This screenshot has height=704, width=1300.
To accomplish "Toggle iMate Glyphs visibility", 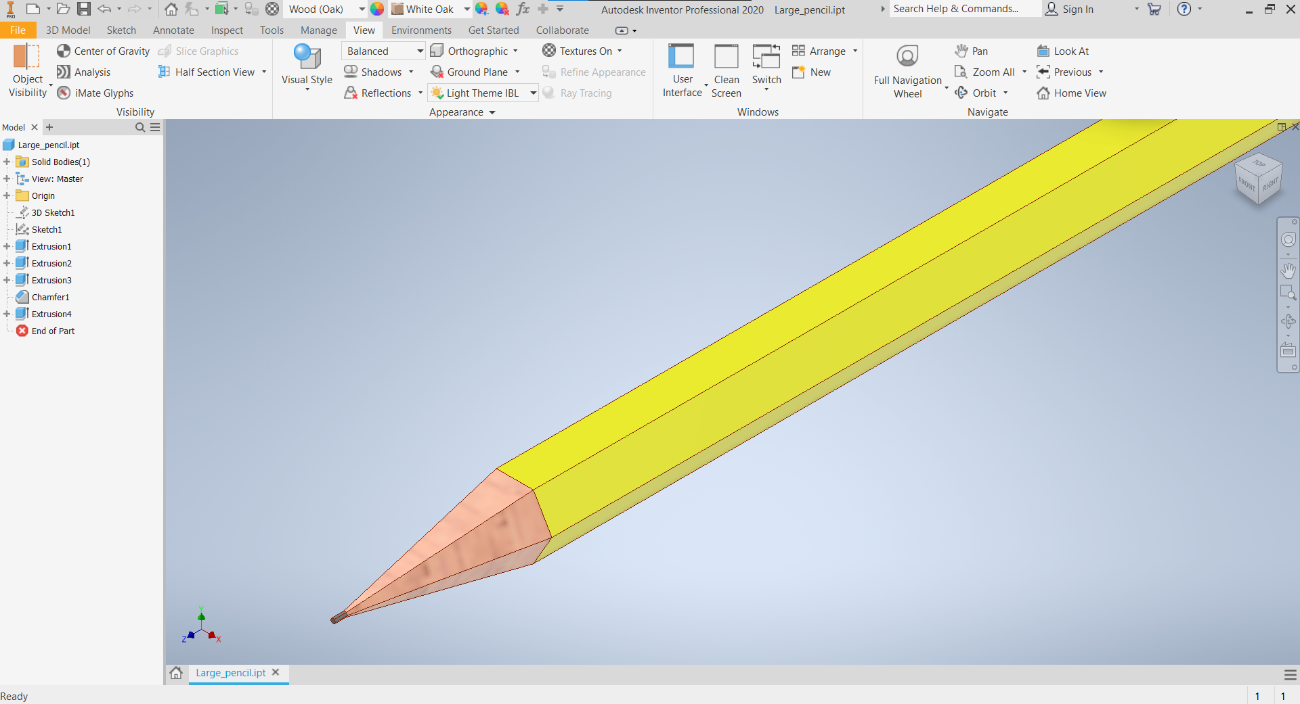I will pos(95,93).
